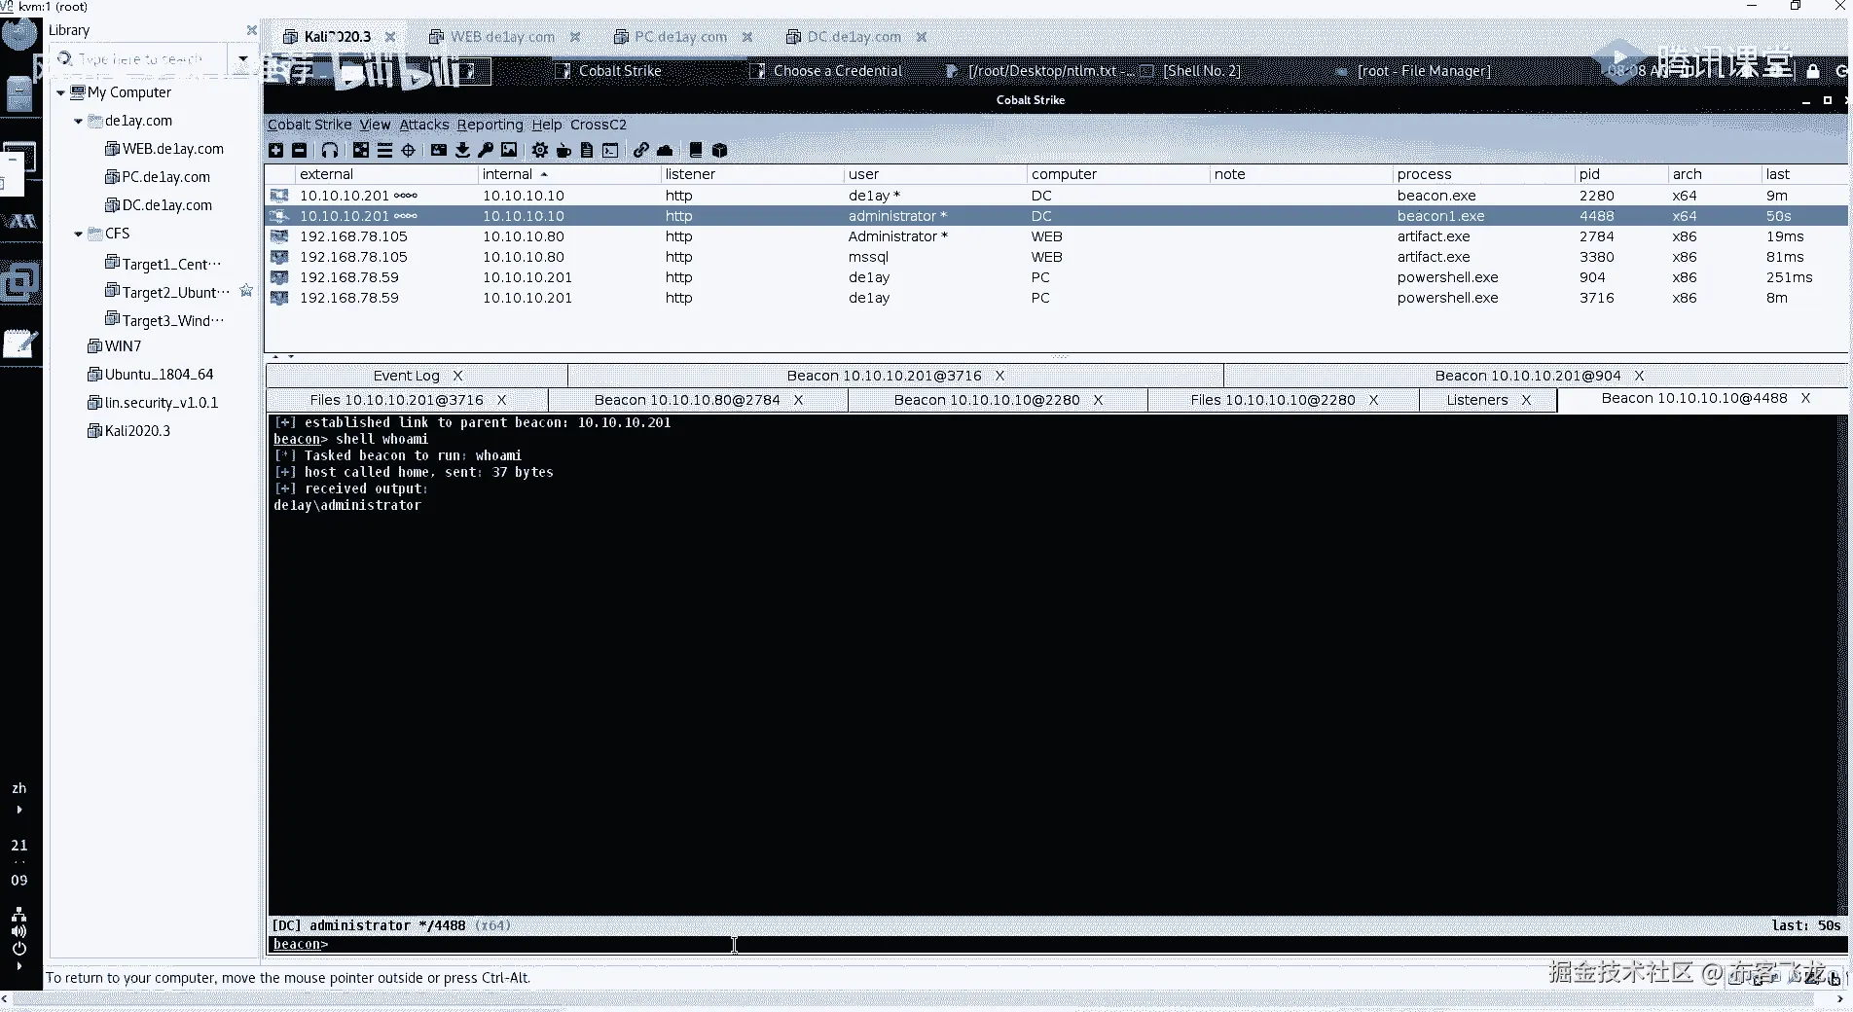Screen dimensions: 1853x1012
Task: Select Ubuntu_1804_64 in Library tree
Action: pyautogui.click(x=159, y=375)
